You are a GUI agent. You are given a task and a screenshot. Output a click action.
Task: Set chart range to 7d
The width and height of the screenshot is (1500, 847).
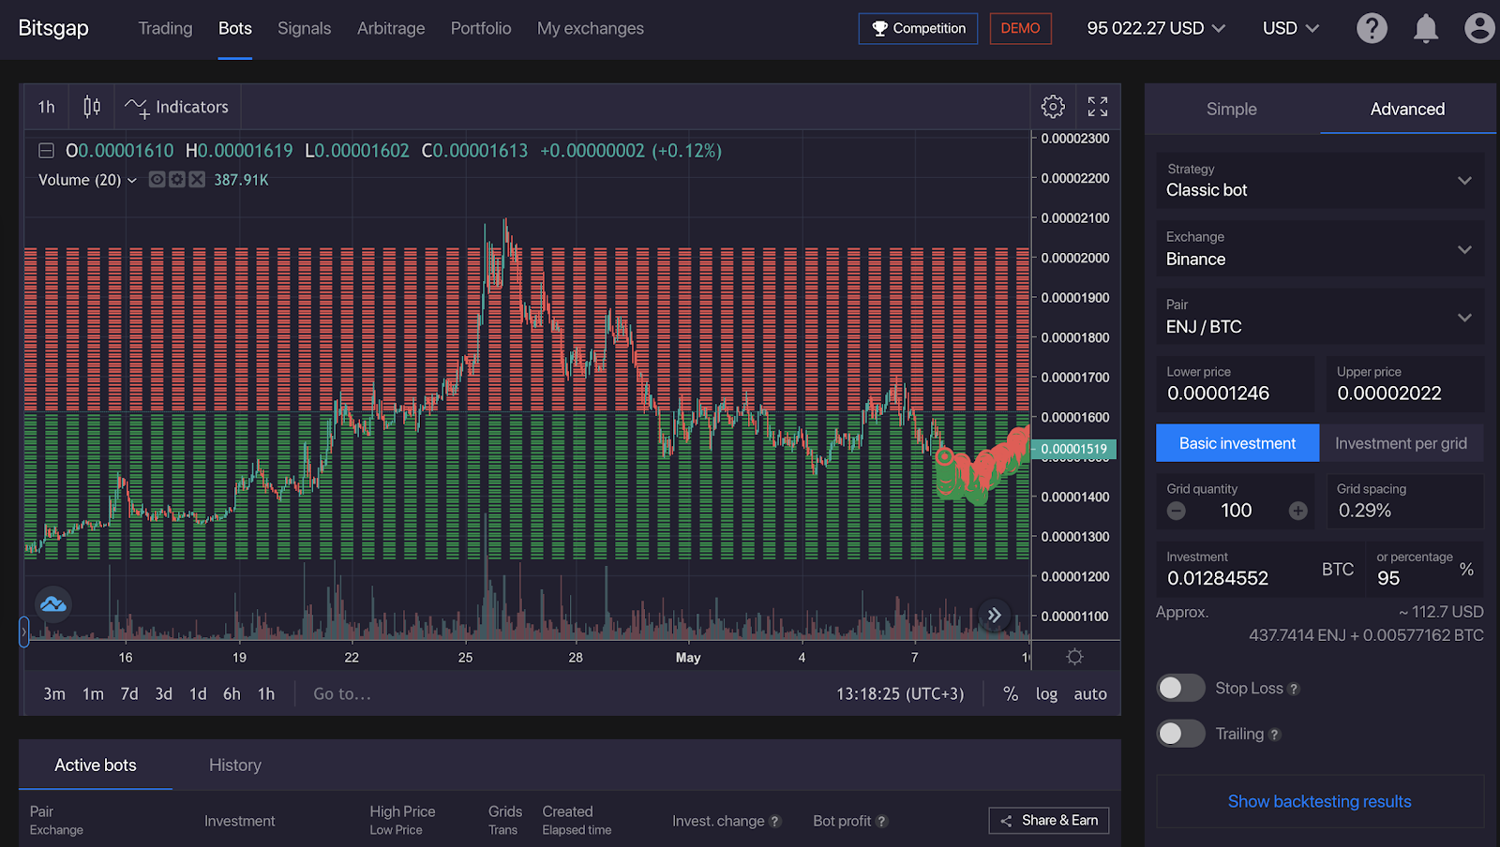click(x=129, y=694)
